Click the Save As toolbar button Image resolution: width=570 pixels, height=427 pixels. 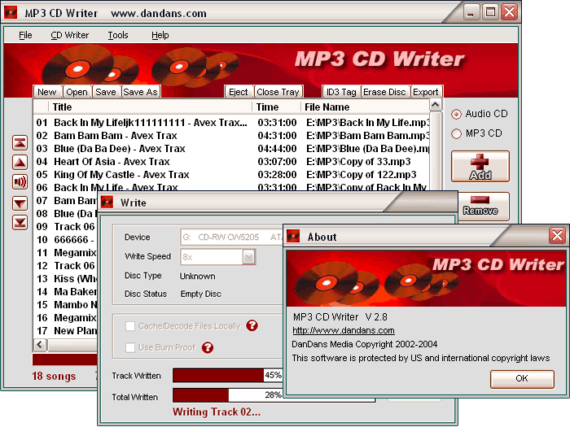[x=141, y=92]
